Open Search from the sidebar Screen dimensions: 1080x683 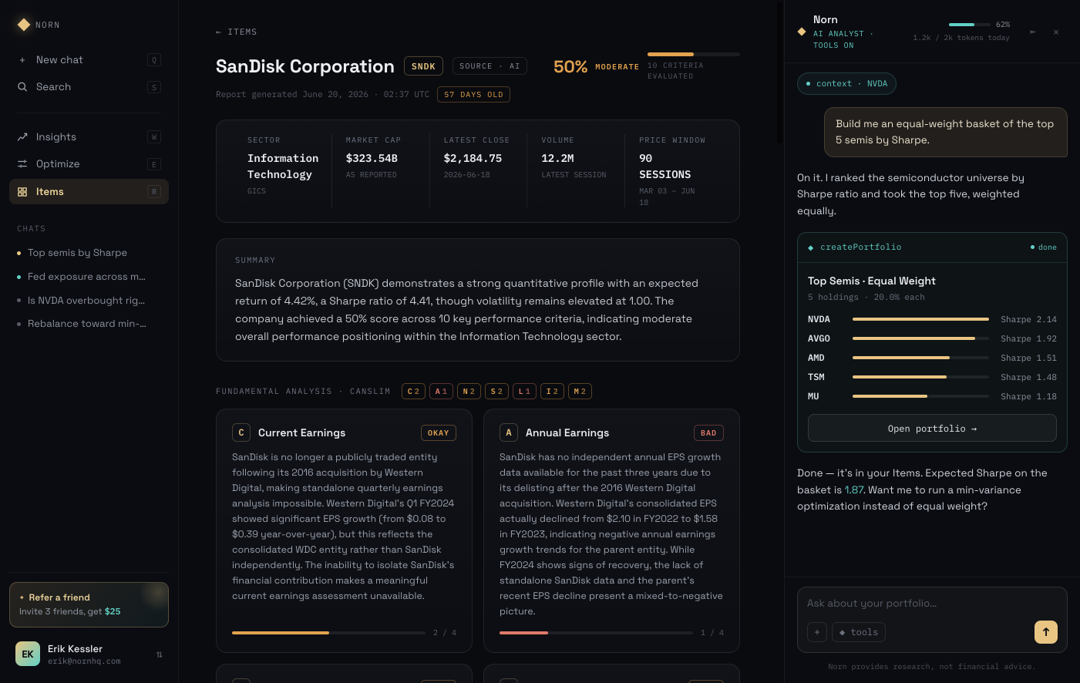(x=89, y=87)
